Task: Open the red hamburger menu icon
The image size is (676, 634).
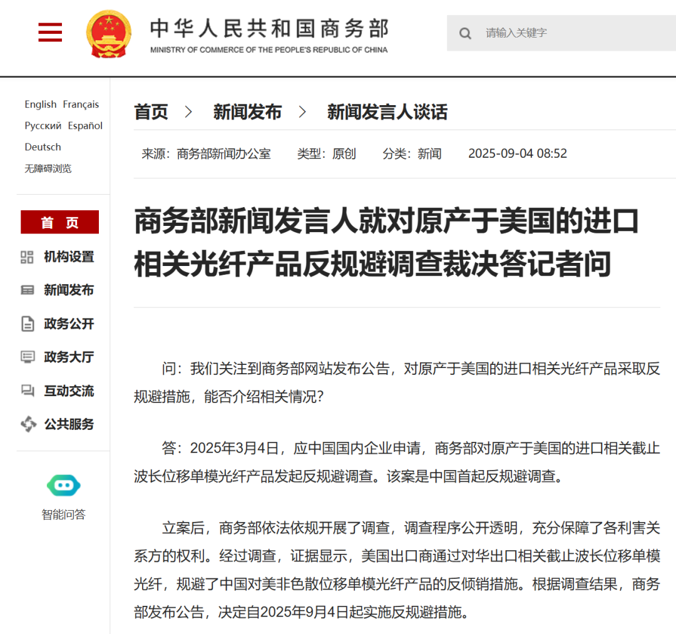Action: click(50, 33)
